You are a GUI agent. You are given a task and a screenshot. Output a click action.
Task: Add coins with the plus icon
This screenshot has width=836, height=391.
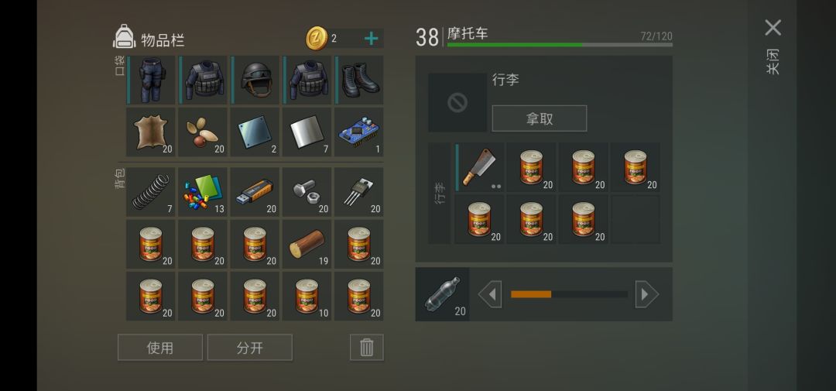tap(371, 39)
